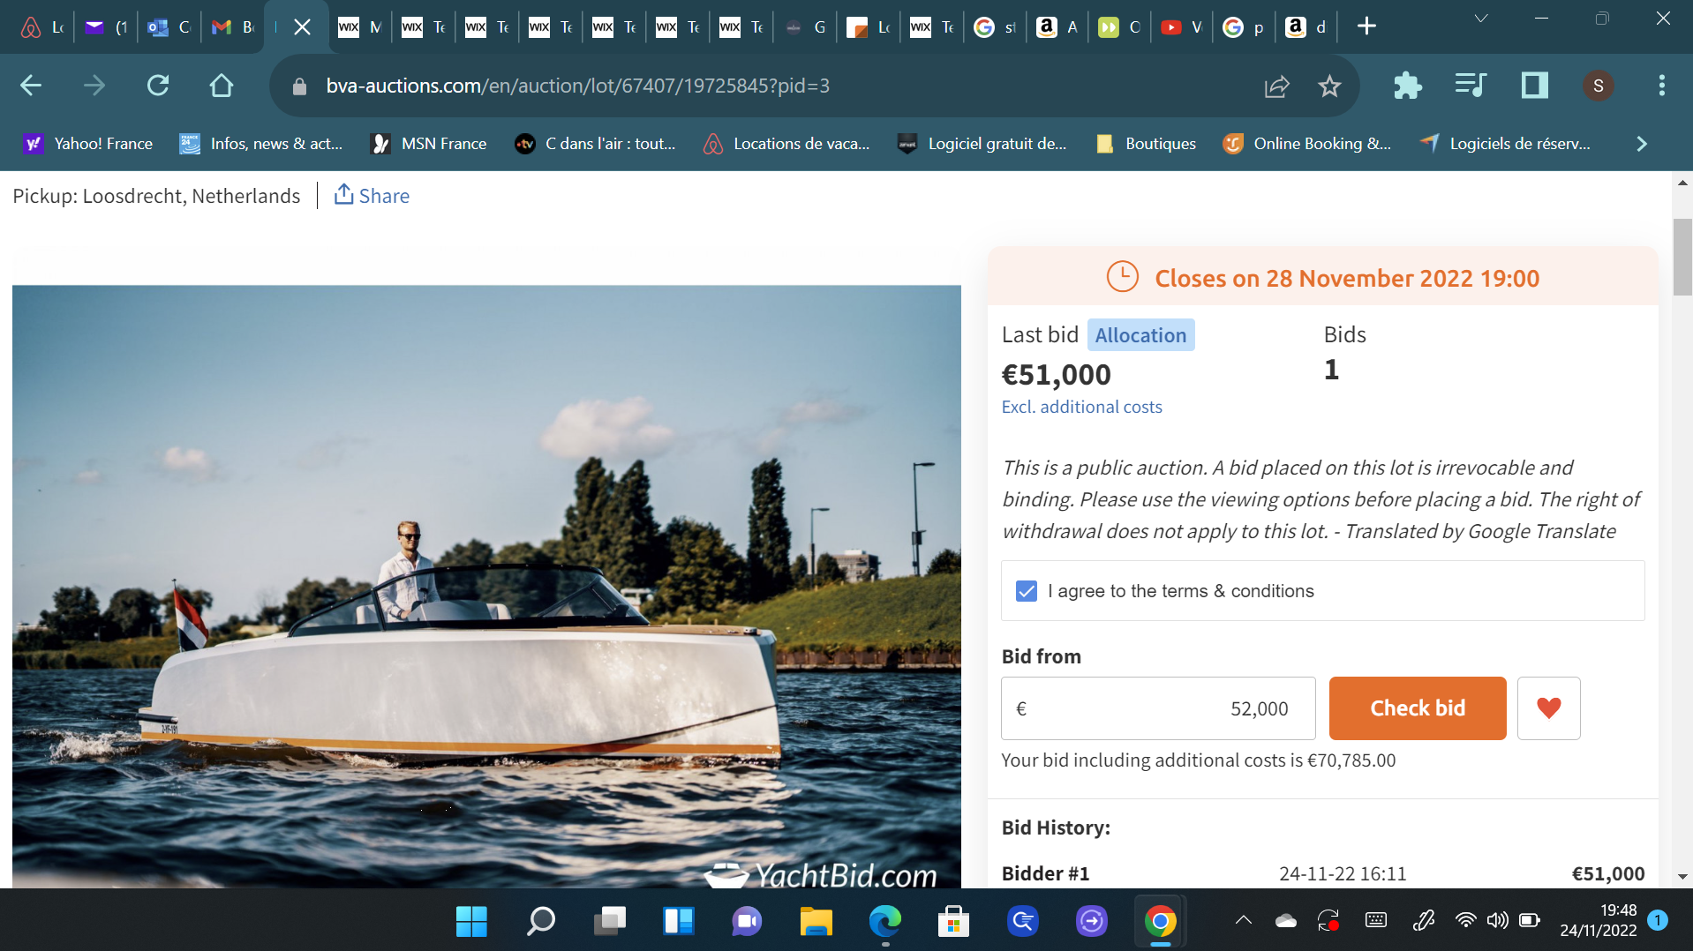Open Chrome three-dot menu

pos(1661,86)
